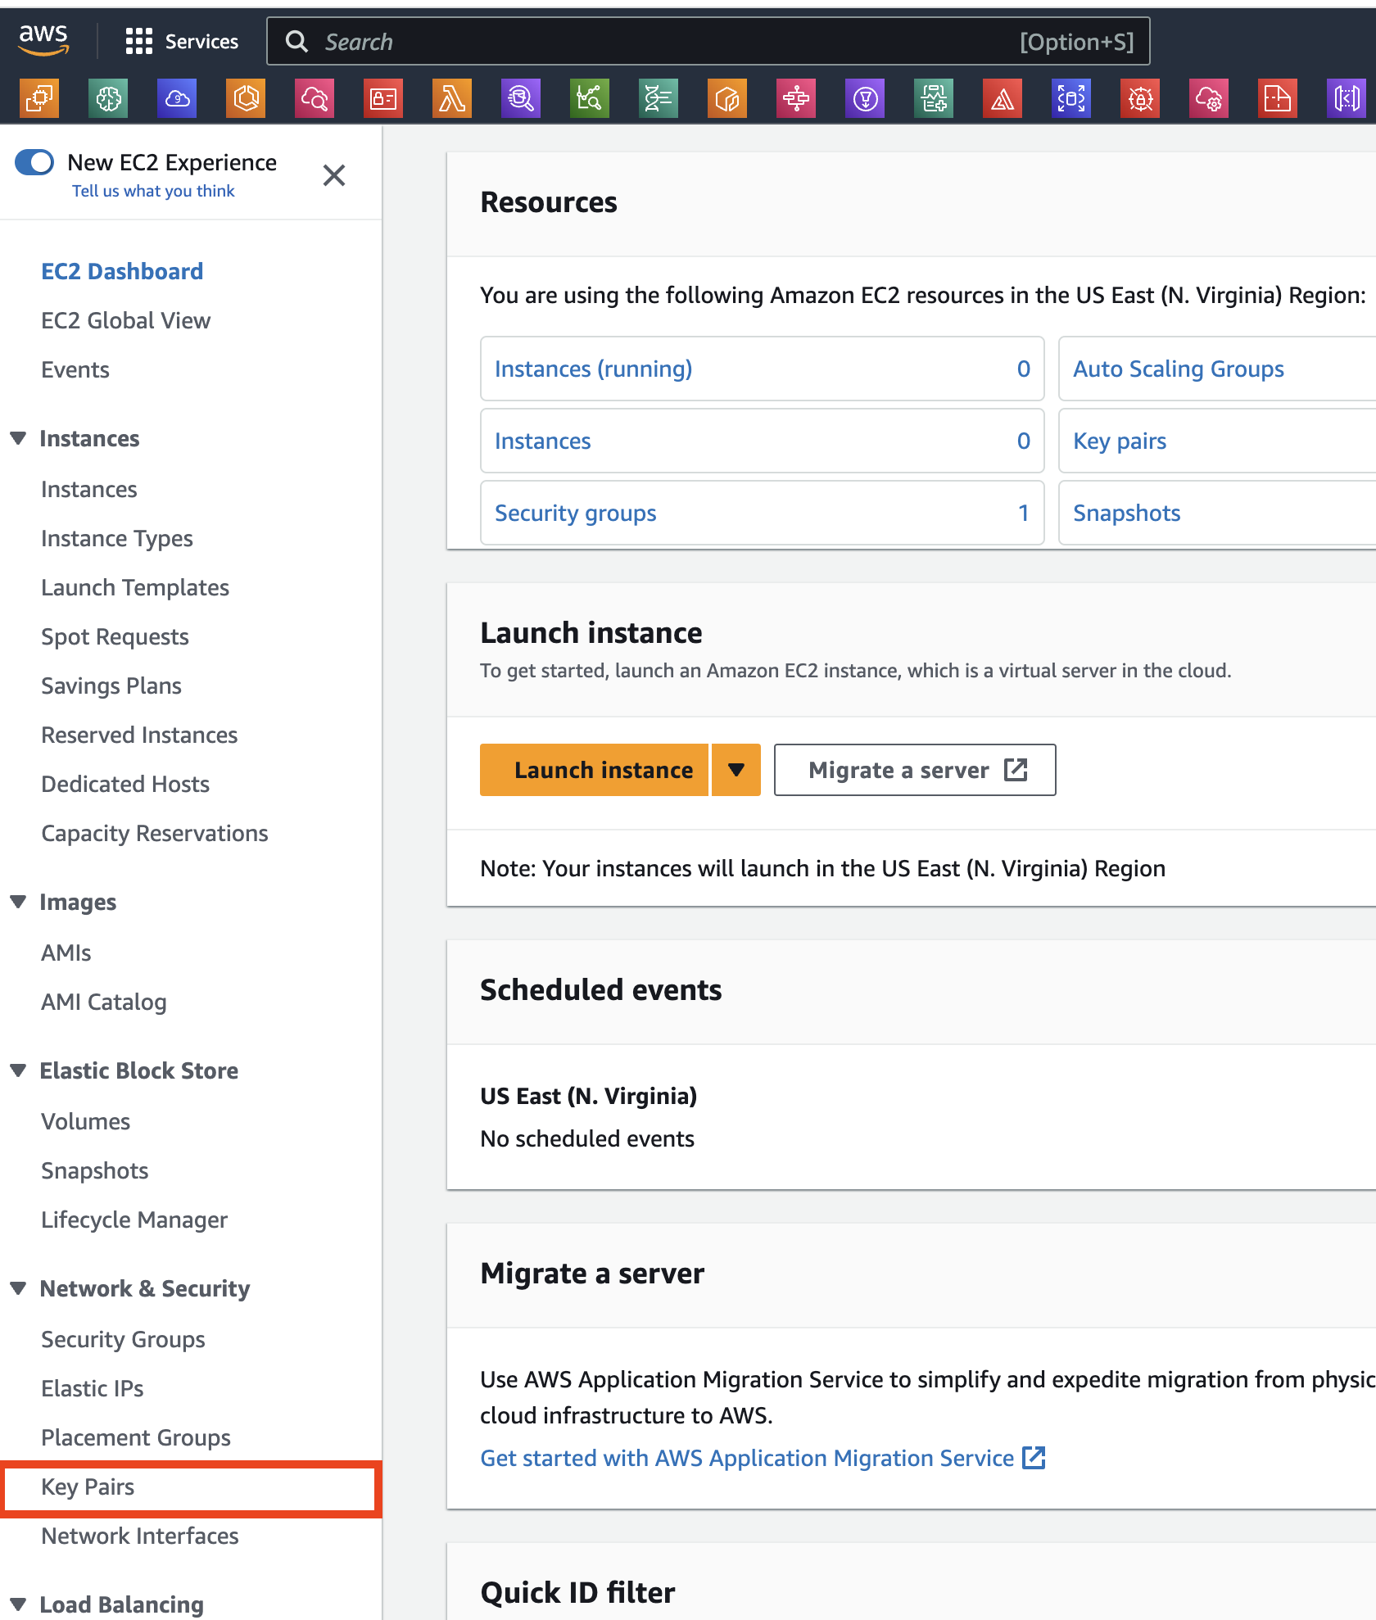Image resolution: width=1376 pixels, height=1620 pixels.
Task: Open the purple funnel shortcut icon
Action: [865, 99]
